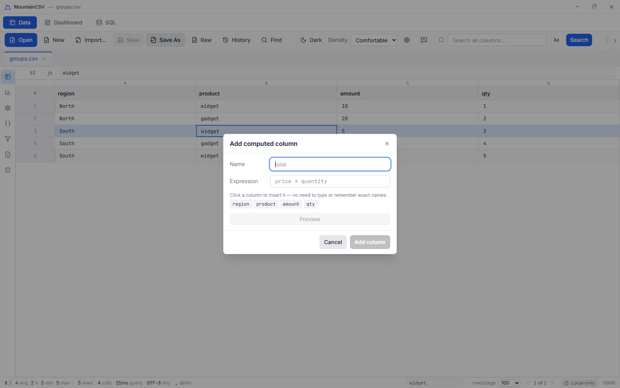Image resolution: width=620 pixels, height=388 pixels.
Task: Open the JSON braces sidebar icon
Action: 8,123
